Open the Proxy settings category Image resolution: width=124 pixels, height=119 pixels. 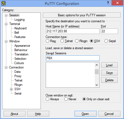(x=18, y=76)
